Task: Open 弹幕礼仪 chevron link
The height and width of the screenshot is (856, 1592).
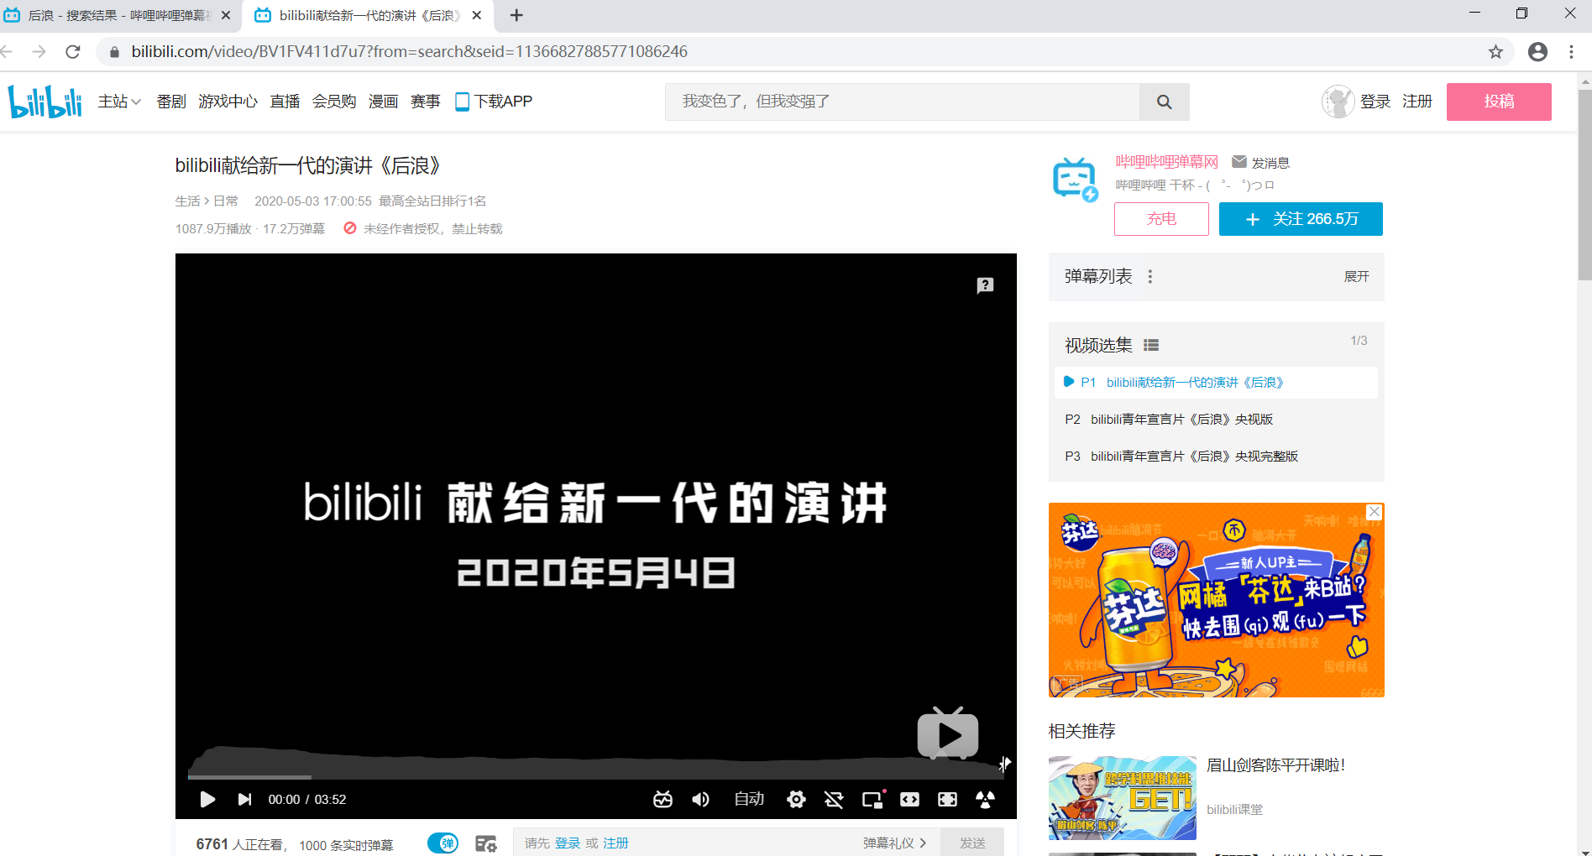Action: pos(895,843)
